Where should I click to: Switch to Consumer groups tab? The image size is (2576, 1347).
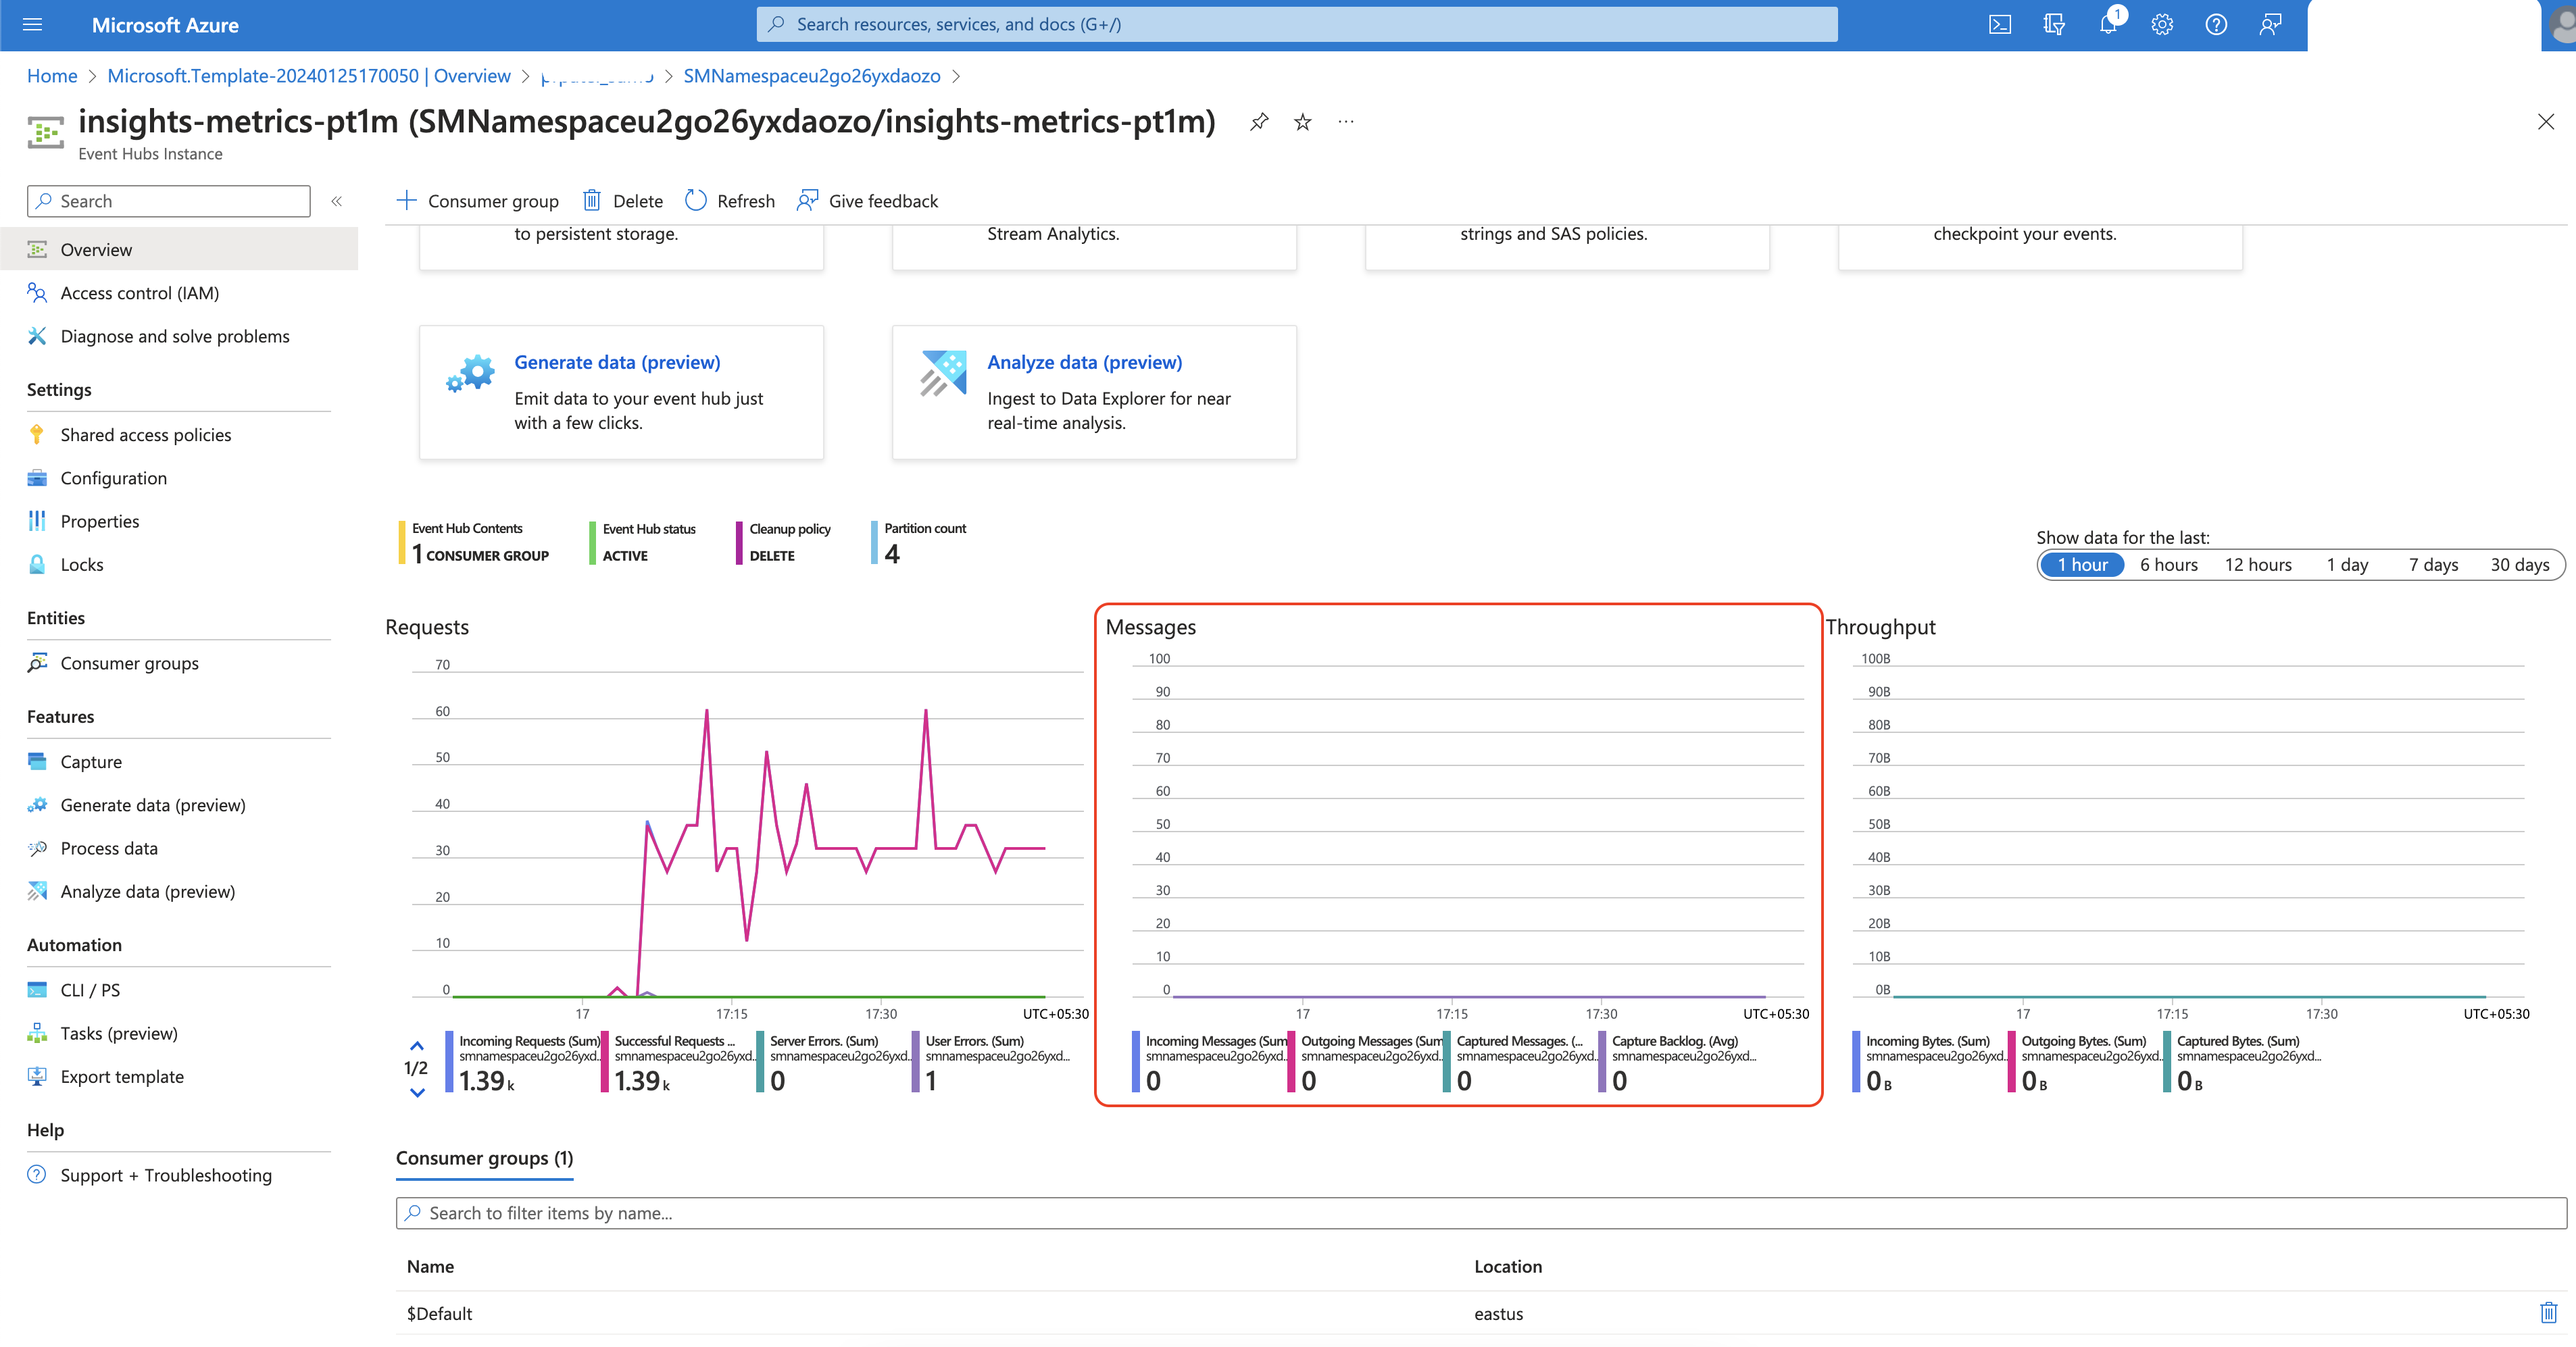(484, 1158)
